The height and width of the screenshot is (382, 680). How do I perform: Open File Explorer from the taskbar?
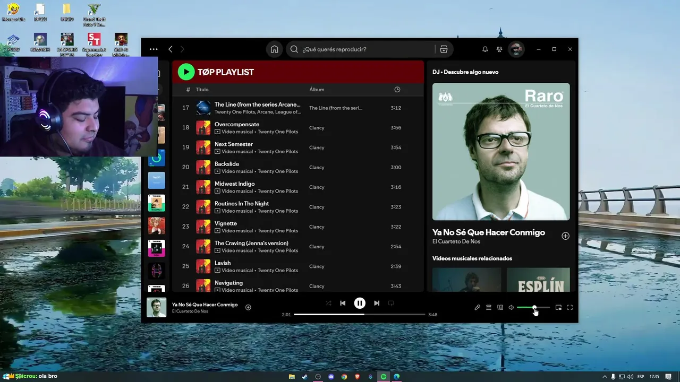(292, 377)
